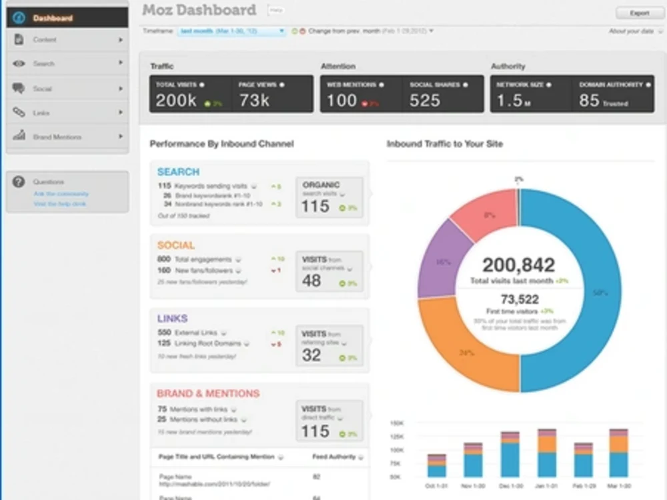Click info icon beside Keywords sending visits
667x500 pixels.
pos(254,186)
